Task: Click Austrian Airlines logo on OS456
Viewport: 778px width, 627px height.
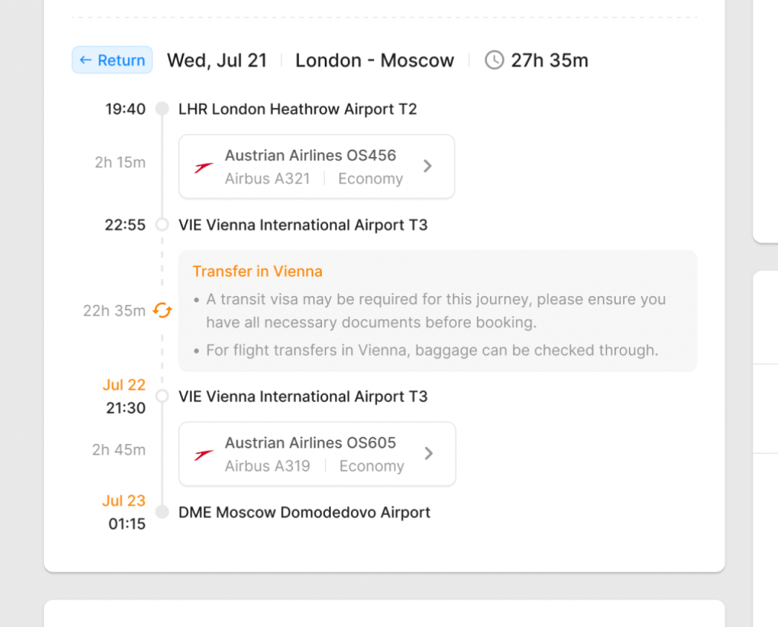Action: click(204, 167)
